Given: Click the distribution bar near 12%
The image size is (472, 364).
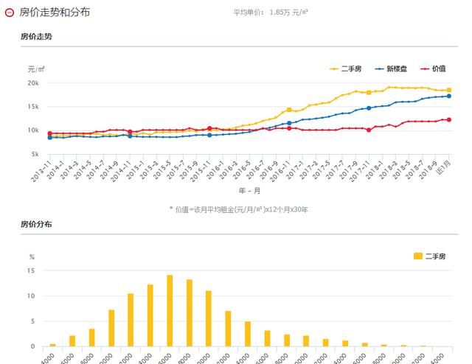Looking at the screenshot, I should pyautogui.click(x=150, y=315).
